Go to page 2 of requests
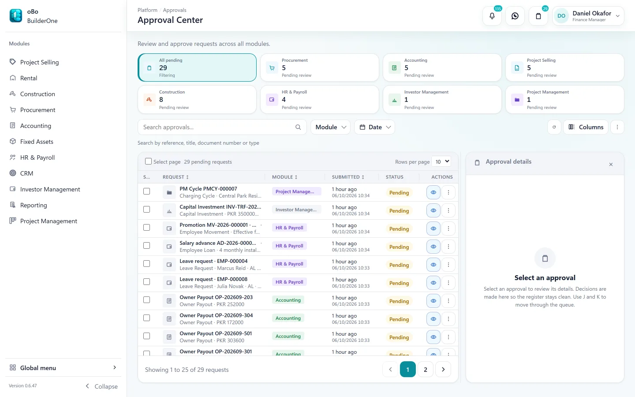635x397 pixels. [426, 369]
